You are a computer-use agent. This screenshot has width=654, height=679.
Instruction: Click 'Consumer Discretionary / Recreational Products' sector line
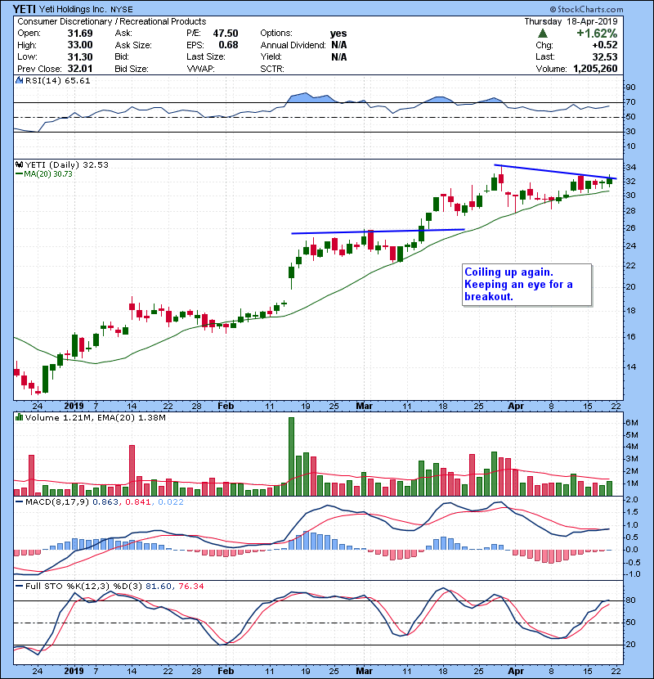112,21
